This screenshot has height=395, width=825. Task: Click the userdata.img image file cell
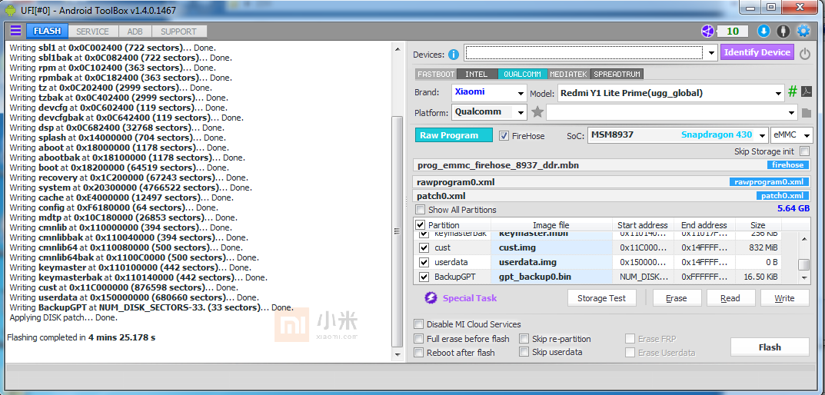point(553,262)
